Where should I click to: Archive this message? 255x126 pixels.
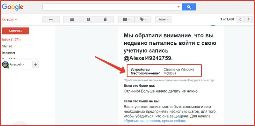tap(72, 19)
